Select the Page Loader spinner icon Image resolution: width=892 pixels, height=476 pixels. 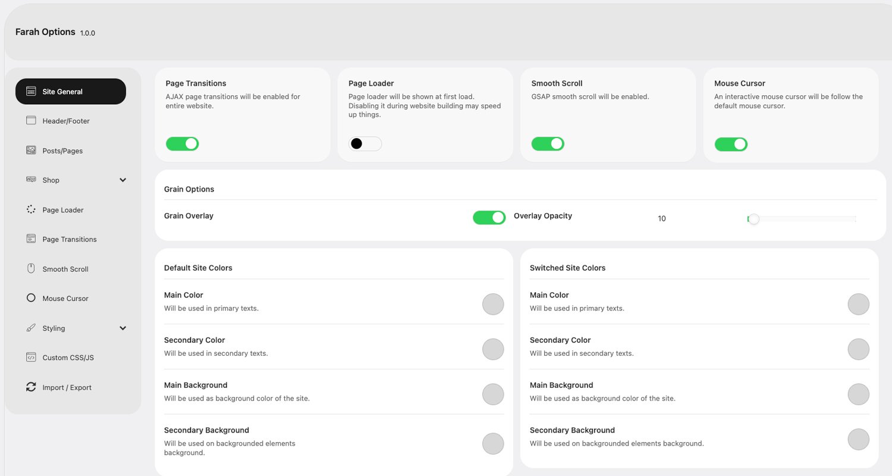tap(31, 209)
